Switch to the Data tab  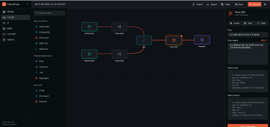coord(248,23)
